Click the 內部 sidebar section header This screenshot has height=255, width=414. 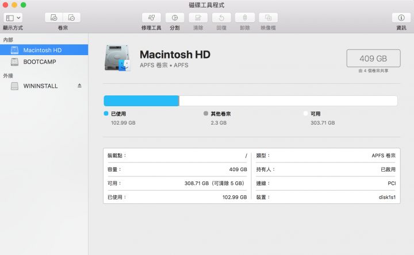[8, 40]
